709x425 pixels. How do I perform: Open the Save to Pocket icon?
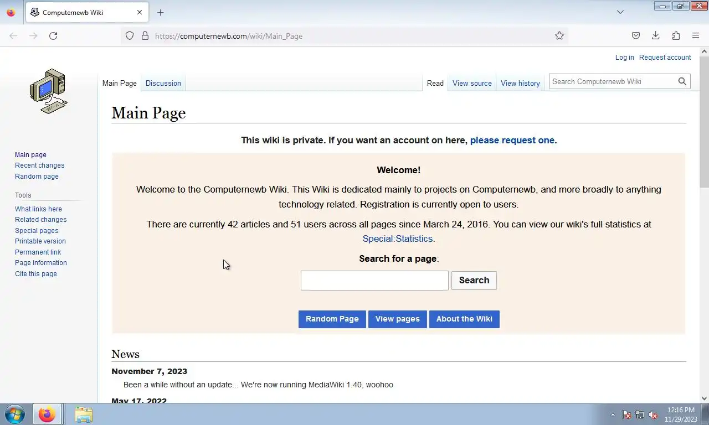pyautogui.click(x=636, y=36)
